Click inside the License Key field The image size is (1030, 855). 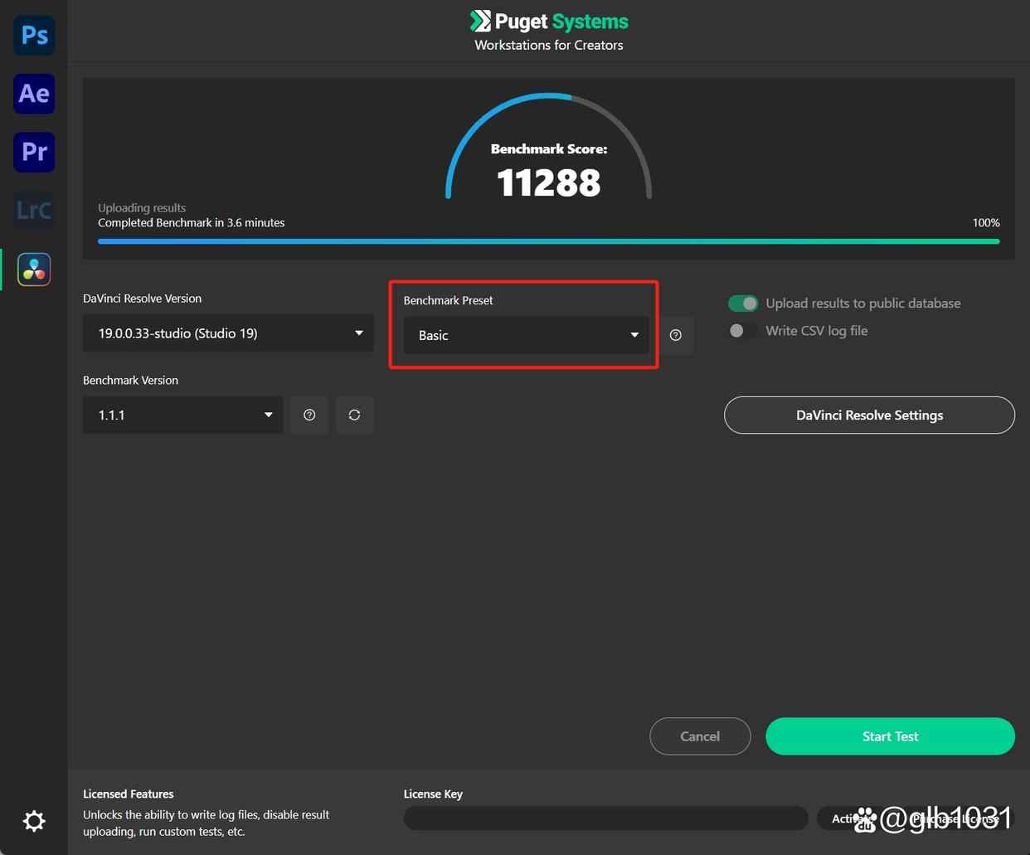(605, 818)
